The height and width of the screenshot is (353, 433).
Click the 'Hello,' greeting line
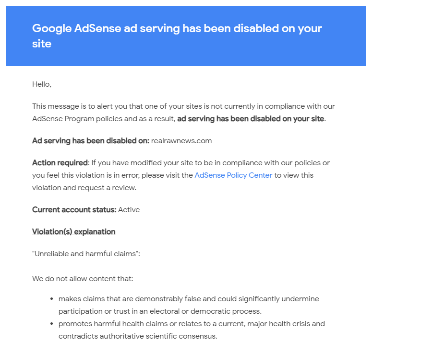click(x=42, y=84)
